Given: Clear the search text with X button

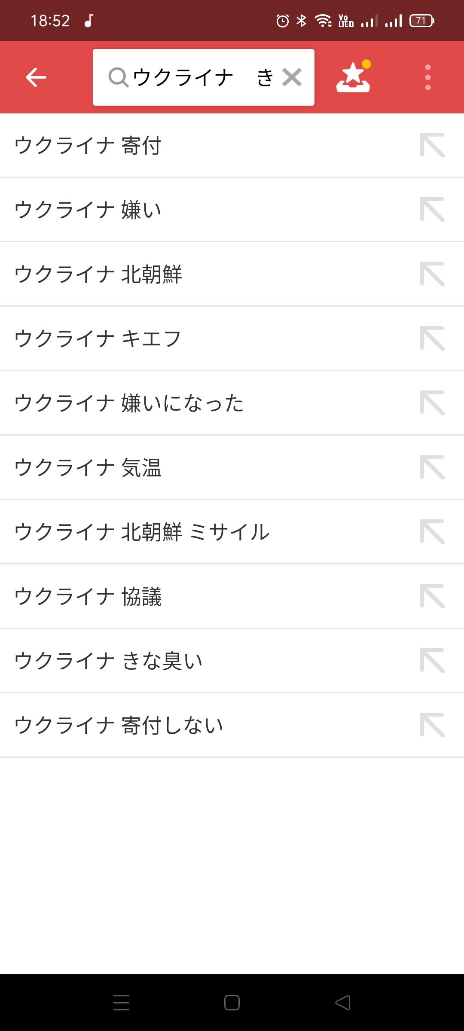Looking at the screenshot, I should 292,77.
